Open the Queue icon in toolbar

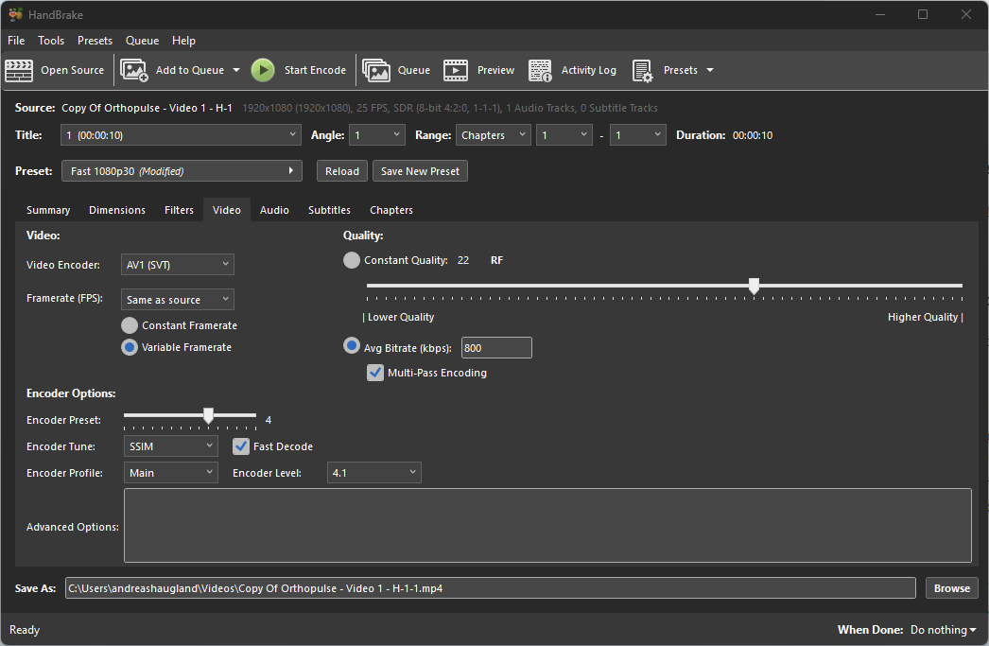pos(376,70)
